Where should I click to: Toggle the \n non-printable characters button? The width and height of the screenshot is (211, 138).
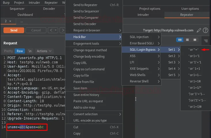coord(30,51)
